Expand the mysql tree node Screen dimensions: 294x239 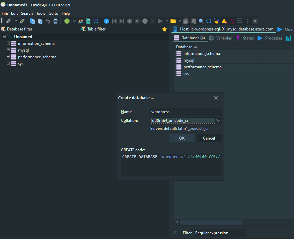pyautogui.click(x=8, y=50)
